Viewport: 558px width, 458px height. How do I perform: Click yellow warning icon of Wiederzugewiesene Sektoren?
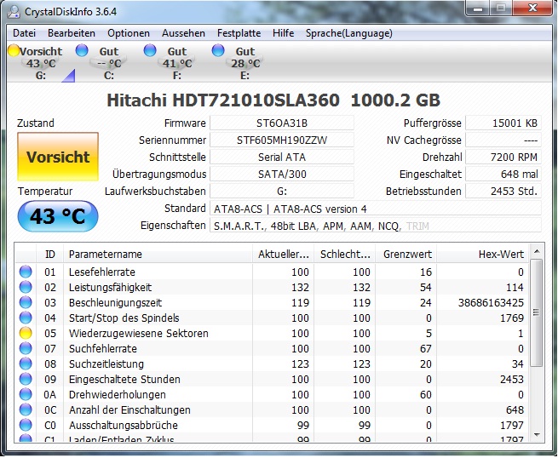[x=26, y=333]
